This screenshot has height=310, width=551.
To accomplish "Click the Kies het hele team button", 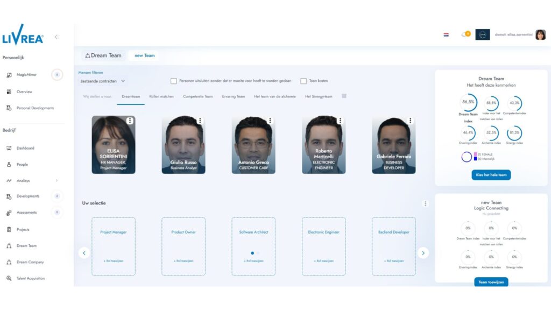I will 491,175.
